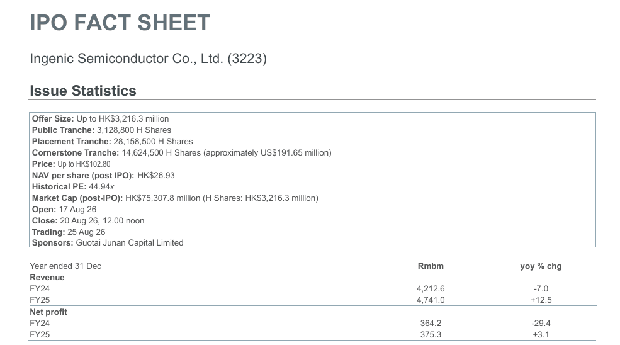
Task: Select the Price Up to HK$102.80 value
Action: point(84,164)
